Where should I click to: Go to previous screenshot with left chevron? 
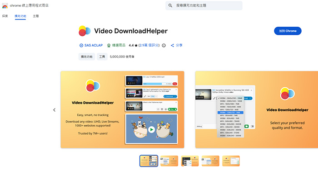54,110
